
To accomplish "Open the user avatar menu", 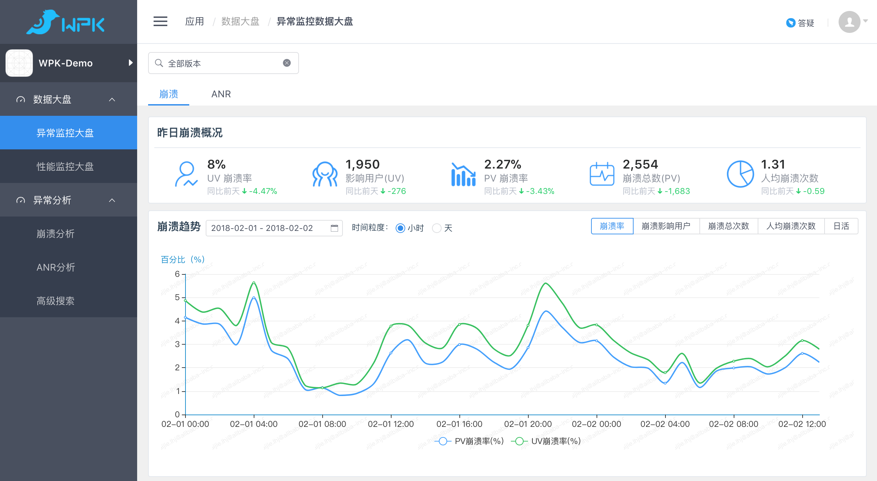I will coord(850,22).
